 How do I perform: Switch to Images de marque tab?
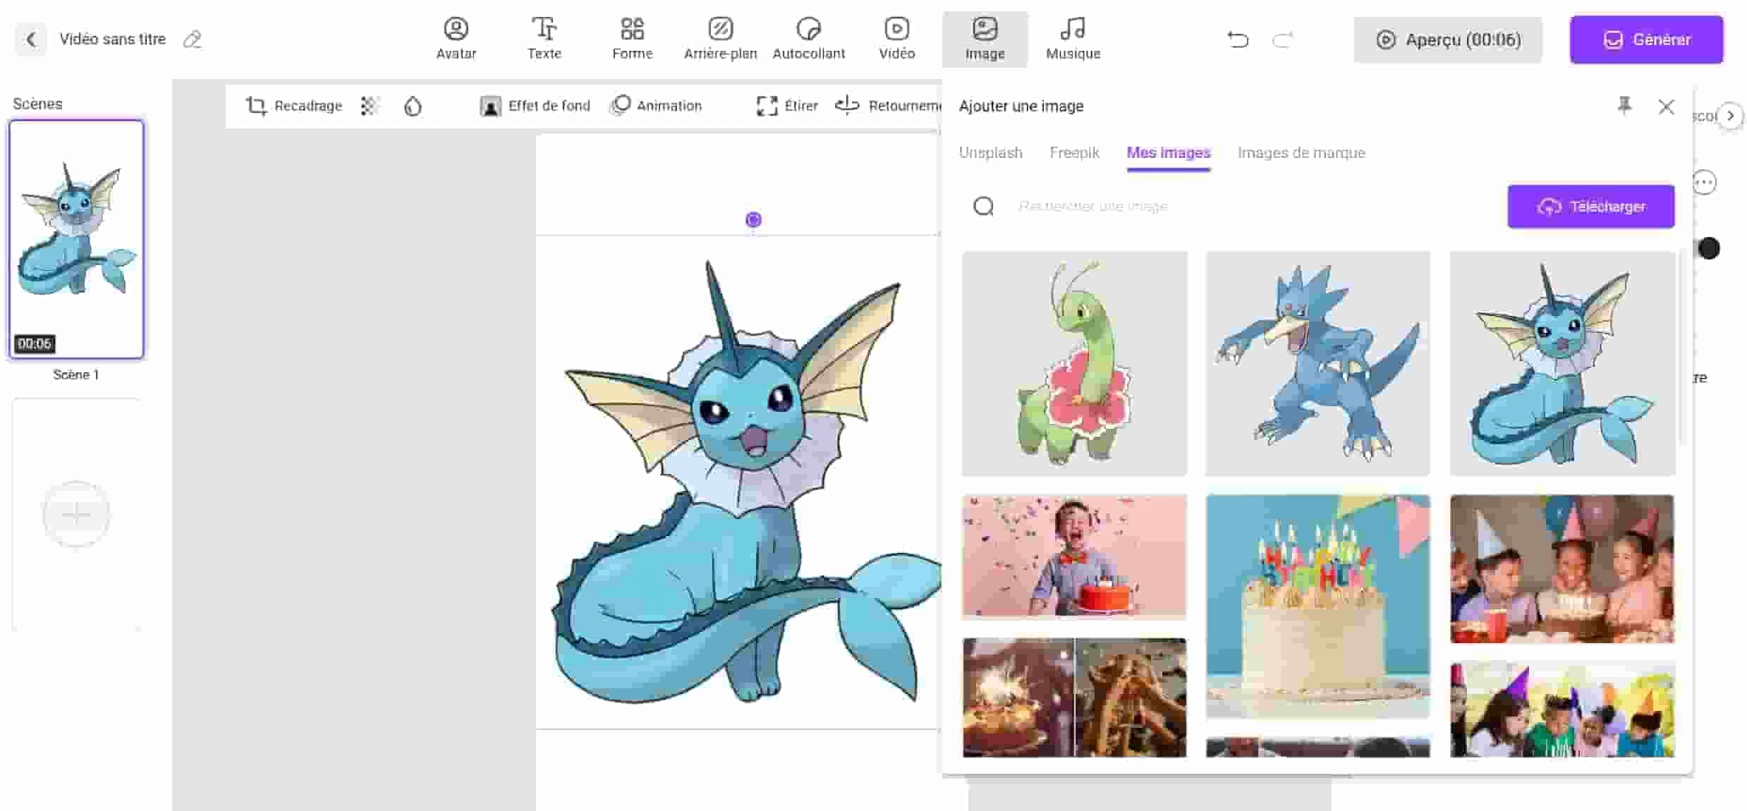coord(1301,153)
